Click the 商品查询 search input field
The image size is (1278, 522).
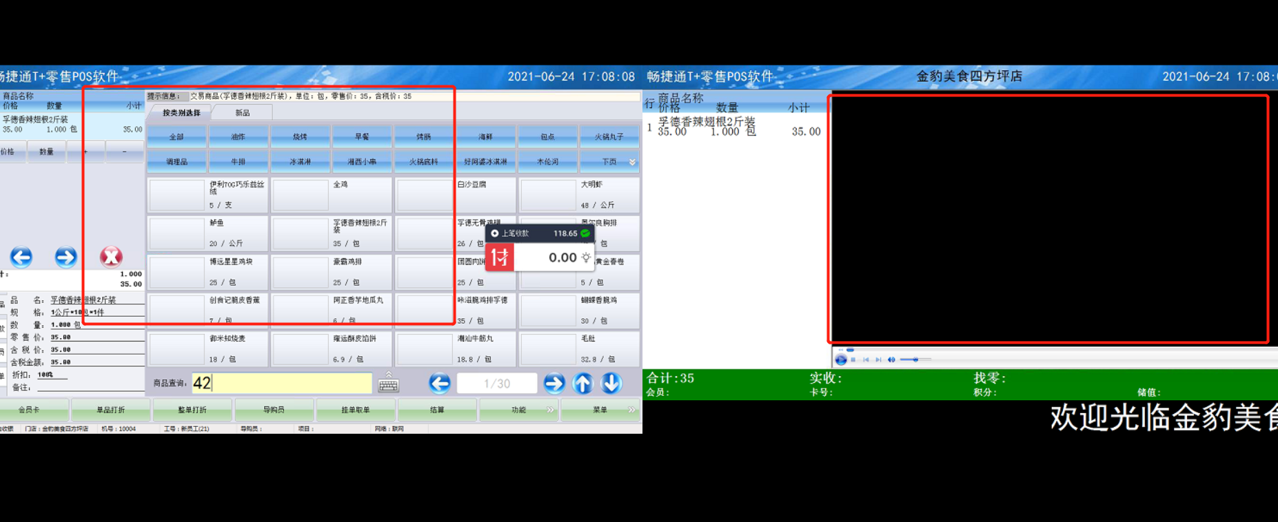point(282,383)
